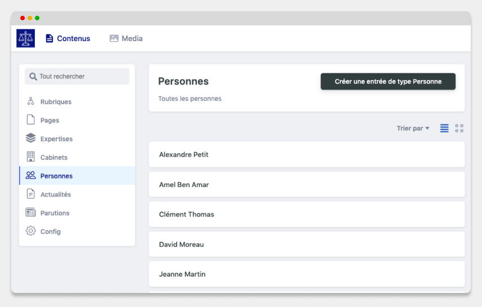Click Créer une entrée de type Personne
This screenshot has width=482, height=307.
click(388, 82)
